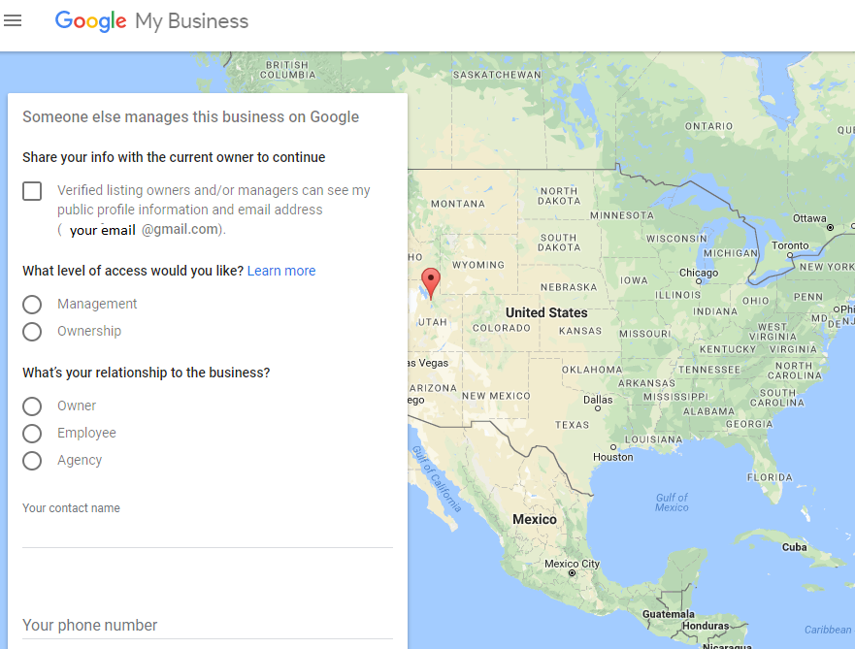Click the Houston city marker dot
The image size is (855, 649).
click(613, 447)
